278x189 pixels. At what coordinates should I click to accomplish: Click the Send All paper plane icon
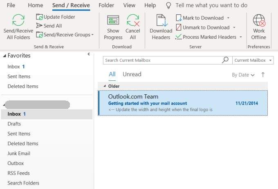(39, 26)
